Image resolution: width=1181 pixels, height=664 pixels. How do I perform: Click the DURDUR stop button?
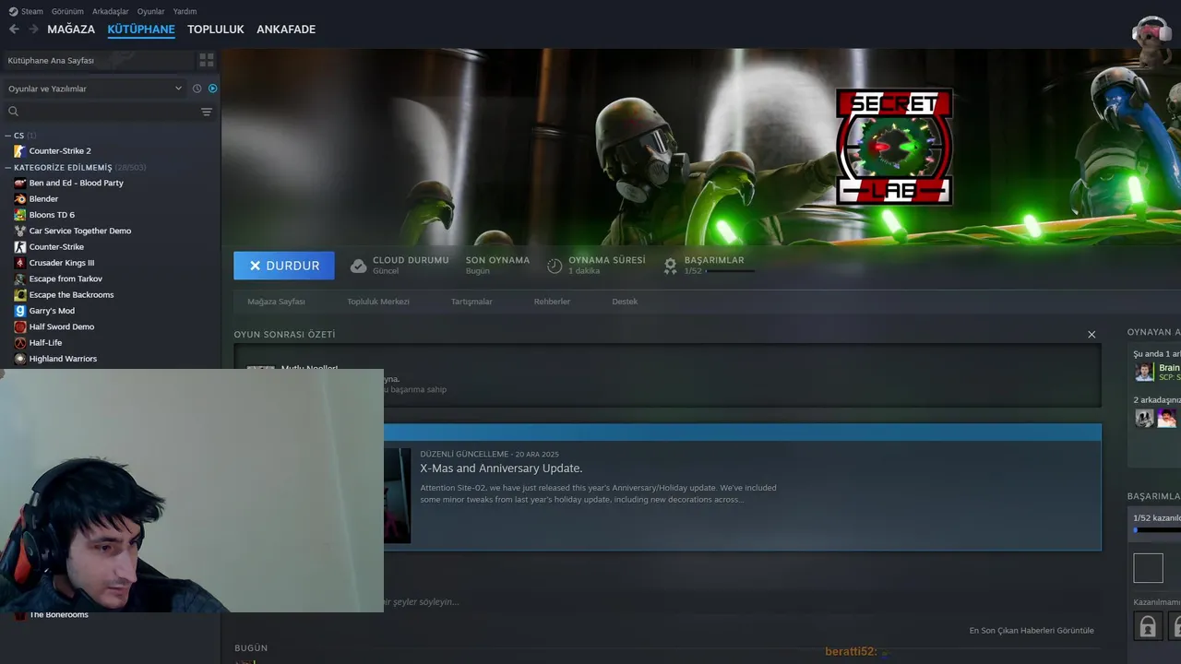pyautogui.click(x=284, y=266)
